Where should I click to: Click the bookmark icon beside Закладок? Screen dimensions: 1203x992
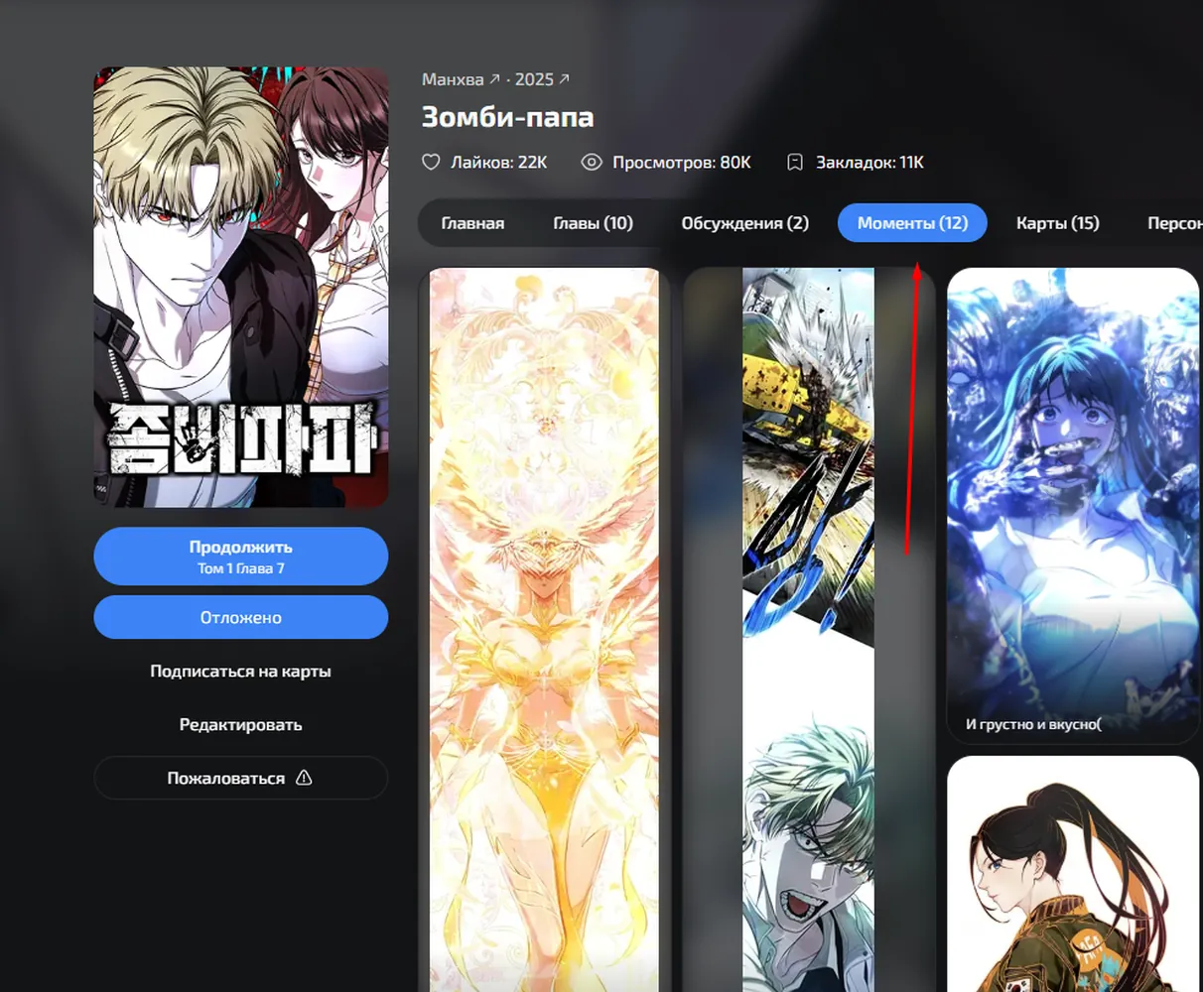795,162
